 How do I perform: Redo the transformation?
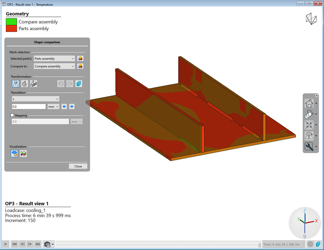click(x=70, y=83)
